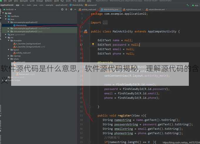
Task: Place cursor after 'null;' on password line
Action: (140, 45)
